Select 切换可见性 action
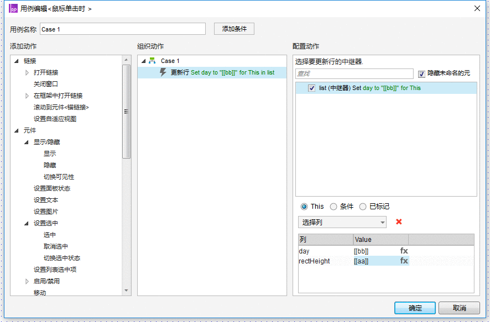 coord(59,177)
